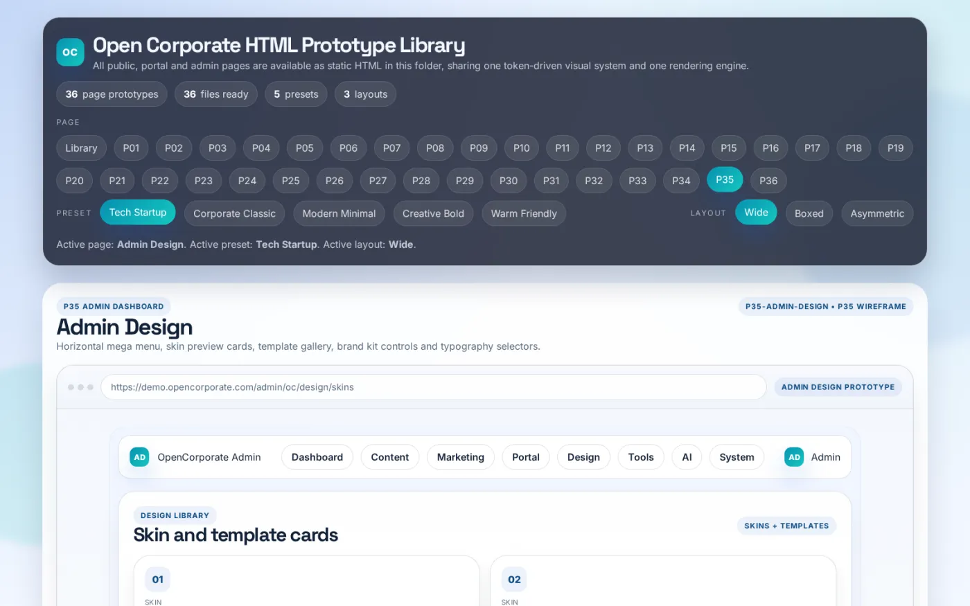Click the AD icon beside OpenCorporate Admin

(139, 457)
